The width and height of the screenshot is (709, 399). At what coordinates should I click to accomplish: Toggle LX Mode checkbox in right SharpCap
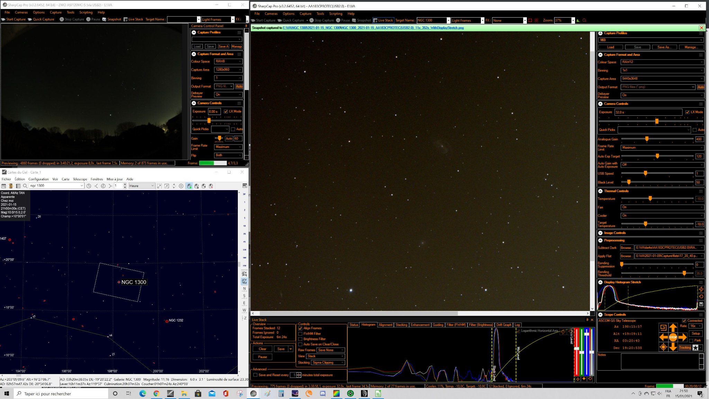click(687, 112)
